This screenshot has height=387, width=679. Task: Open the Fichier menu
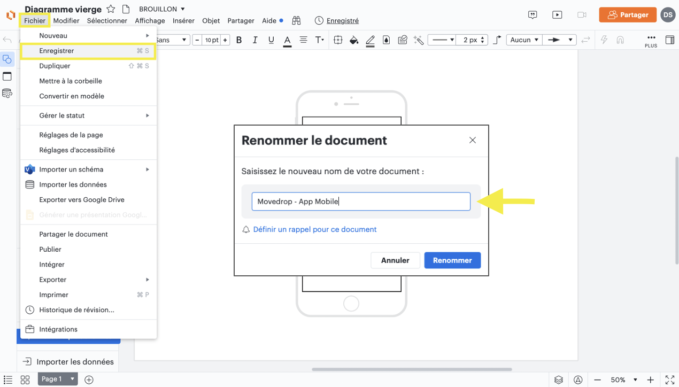click(35, 20)
